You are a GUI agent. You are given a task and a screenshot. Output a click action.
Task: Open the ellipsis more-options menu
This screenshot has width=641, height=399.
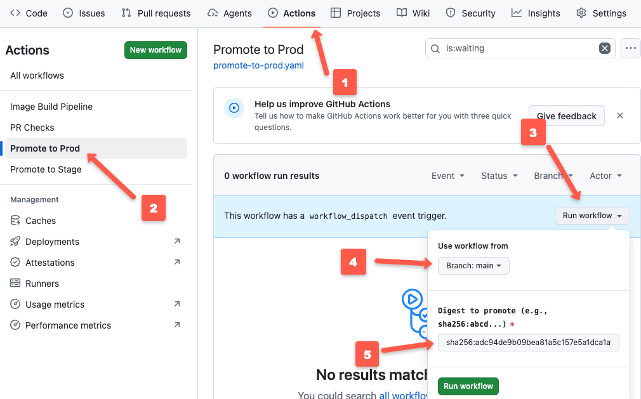click(x=630, y=48)
